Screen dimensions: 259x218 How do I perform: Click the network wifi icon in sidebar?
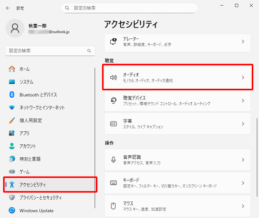tap(12, 107)
